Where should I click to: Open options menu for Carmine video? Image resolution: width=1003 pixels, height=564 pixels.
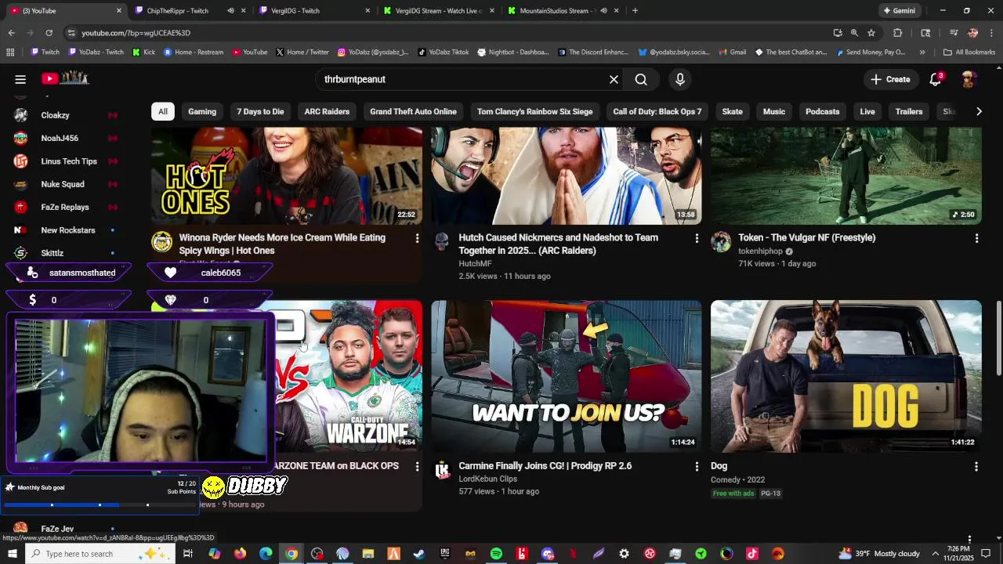(x=697, y=466)
